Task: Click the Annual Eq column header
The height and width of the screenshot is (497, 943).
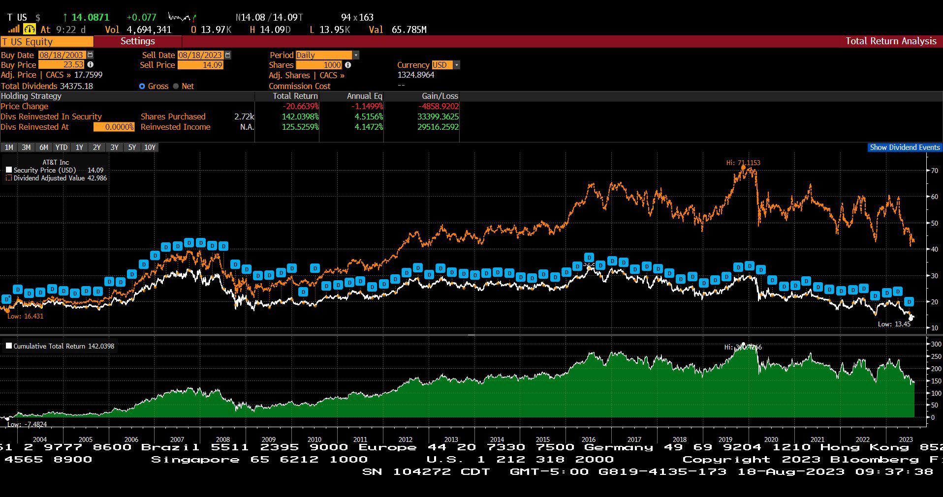Action: coord(365,96)
